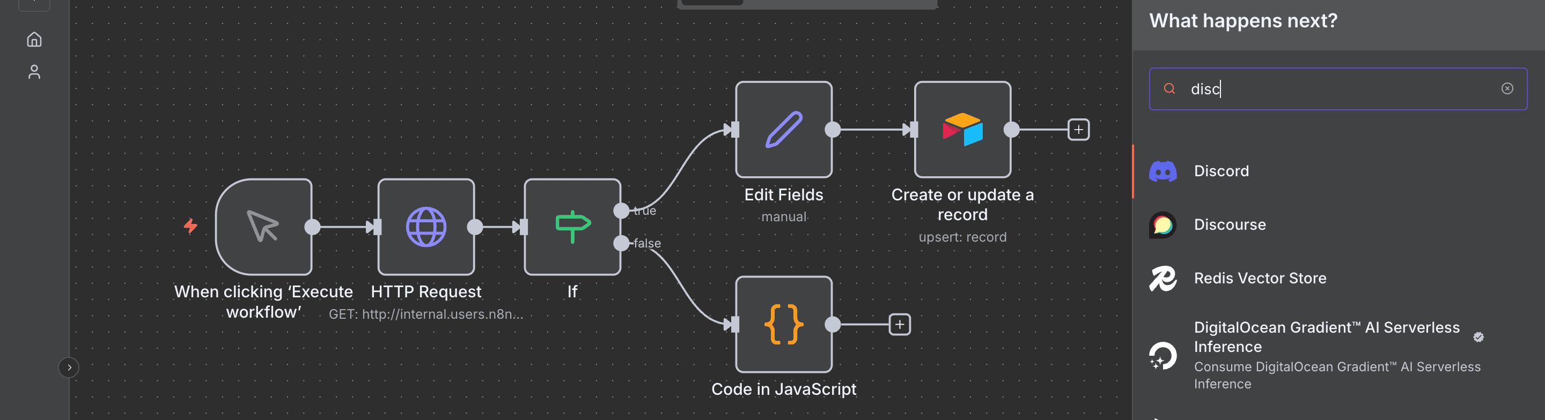This screenshot has height=420, width=1545.
Task: Expand the sidebar with the chevron button
Action: [x=69, y=367]
